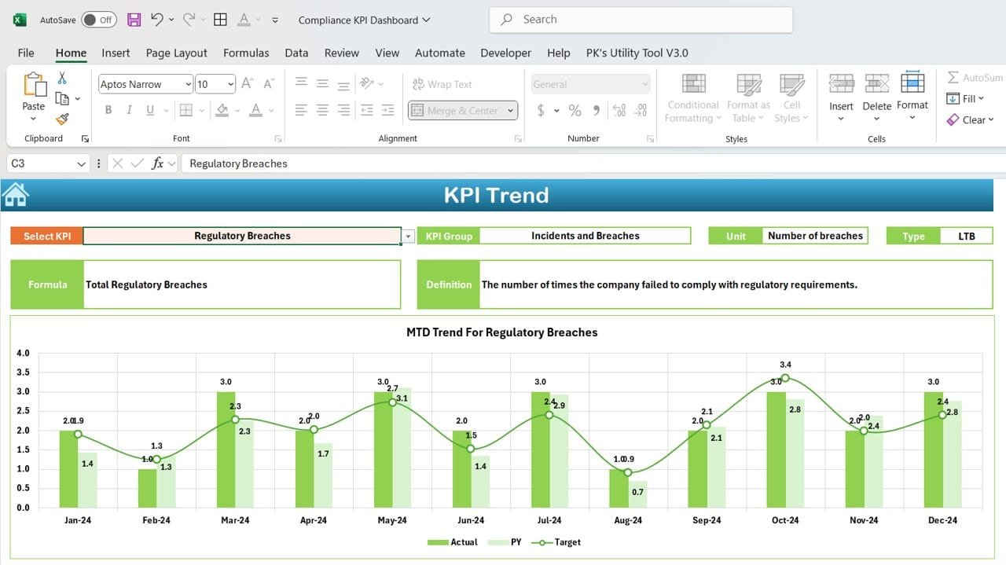This screenshot has width=1006, height=565.
Task: Click the Fill button
Action: pos(966,98)
